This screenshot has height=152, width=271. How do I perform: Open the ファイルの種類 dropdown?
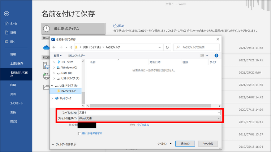[x=148, y=118]
